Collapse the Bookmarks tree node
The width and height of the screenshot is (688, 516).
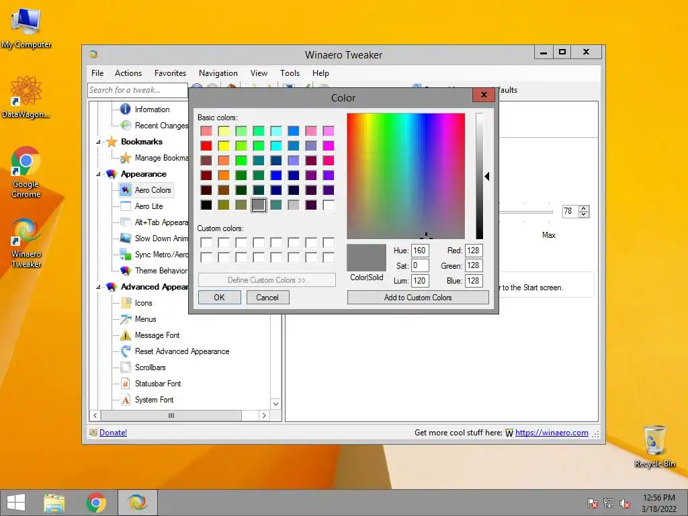point(98,142)
